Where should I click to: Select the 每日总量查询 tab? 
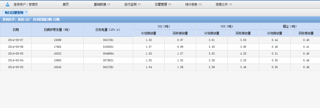(x=14, y=13)
